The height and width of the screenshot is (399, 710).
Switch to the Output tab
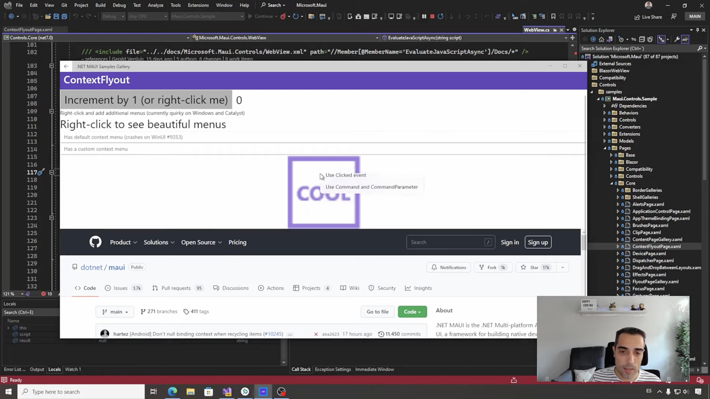coord(37,370)
